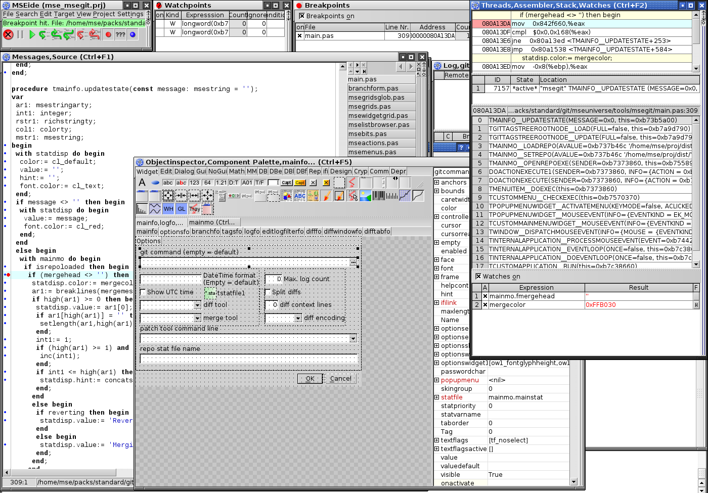Viewport: 708px width, 493px height.
Task: Expand the 'anchors' property node
Action: [437, 183]
